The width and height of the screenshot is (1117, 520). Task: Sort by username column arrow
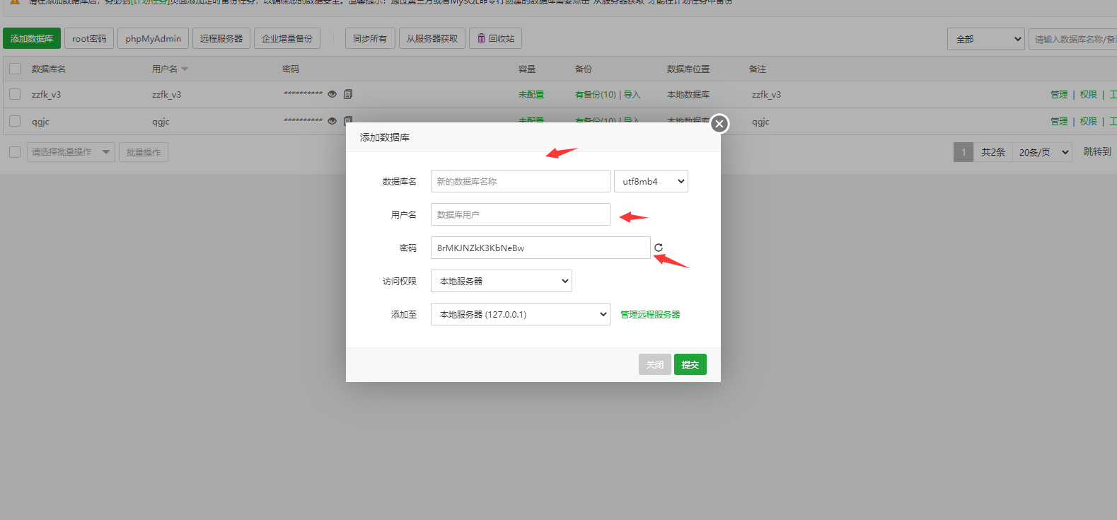point(185,69)
